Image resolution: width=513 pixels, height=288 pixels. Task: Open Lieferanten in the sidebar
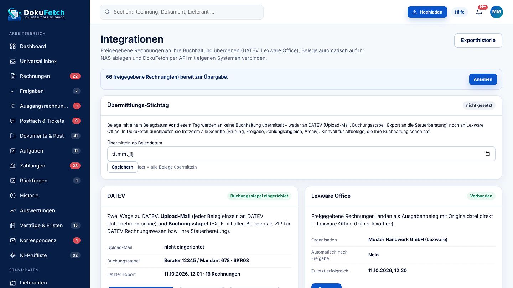point(45,283)
